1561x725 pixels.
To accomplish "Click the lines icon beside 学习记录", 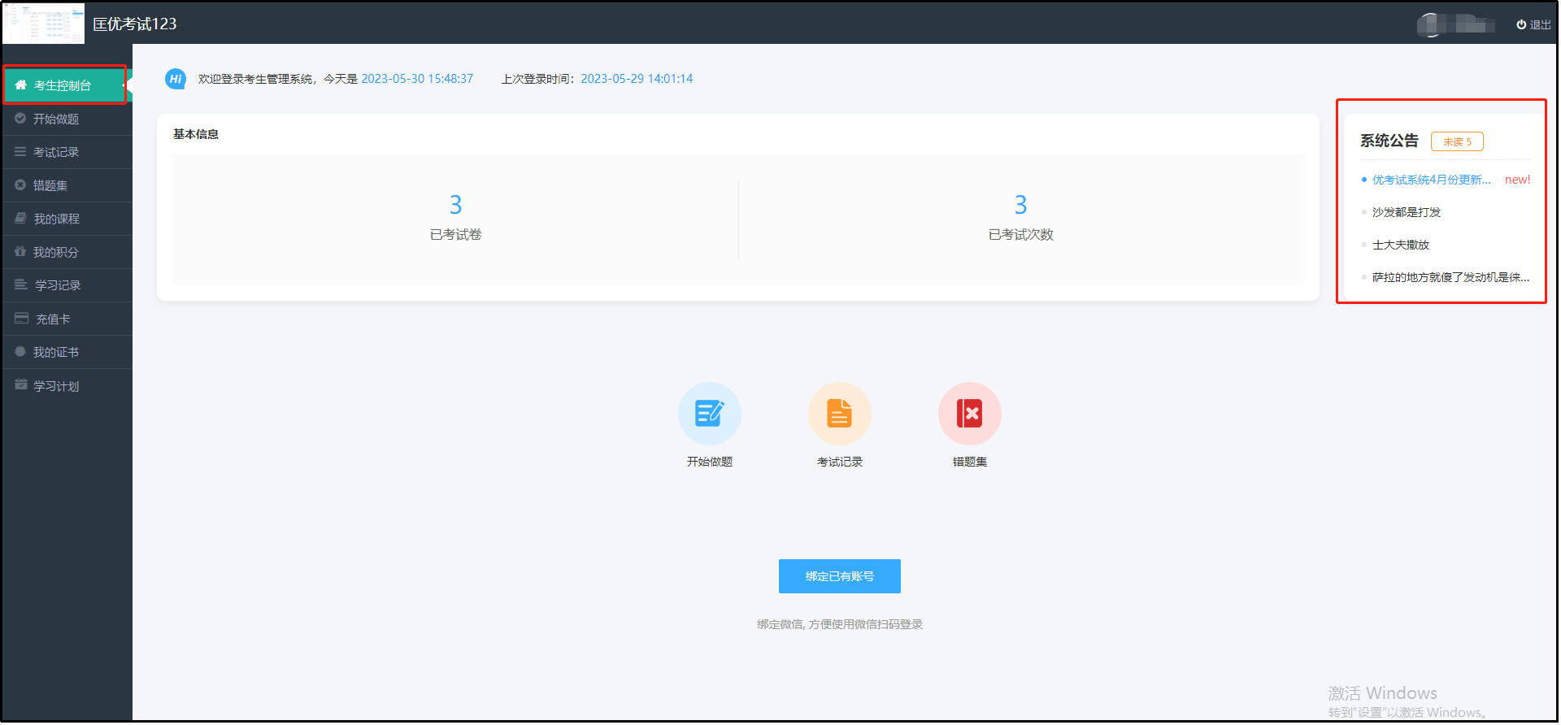I will [21, 285].
